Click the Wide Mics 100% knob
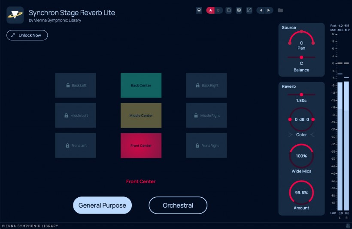 coord(301,156)
